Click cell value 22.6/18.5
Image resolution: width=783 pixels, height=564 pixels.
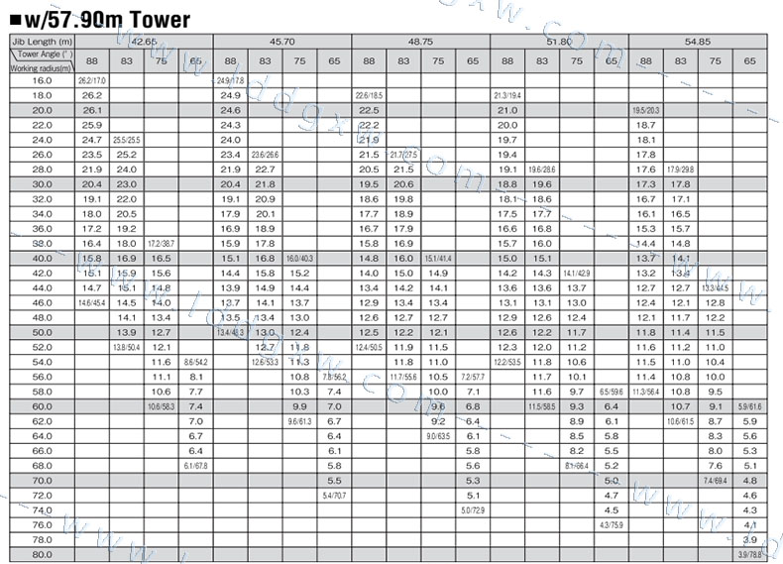[x=369, y=95]
